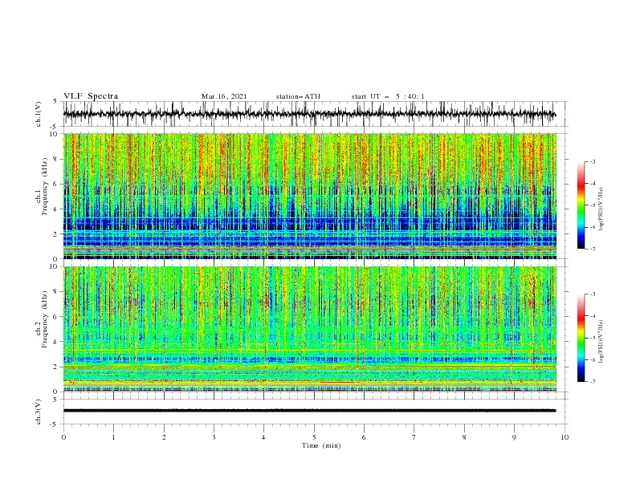The height and width of the screenshot is (491, 636).
Task: Select the date text "Mar.16, 2021"
Action: (224, 96)
